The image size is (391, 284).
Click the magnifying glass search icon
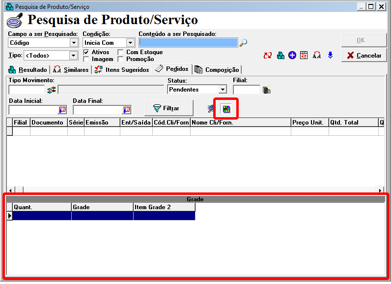[x=243, y=43]
